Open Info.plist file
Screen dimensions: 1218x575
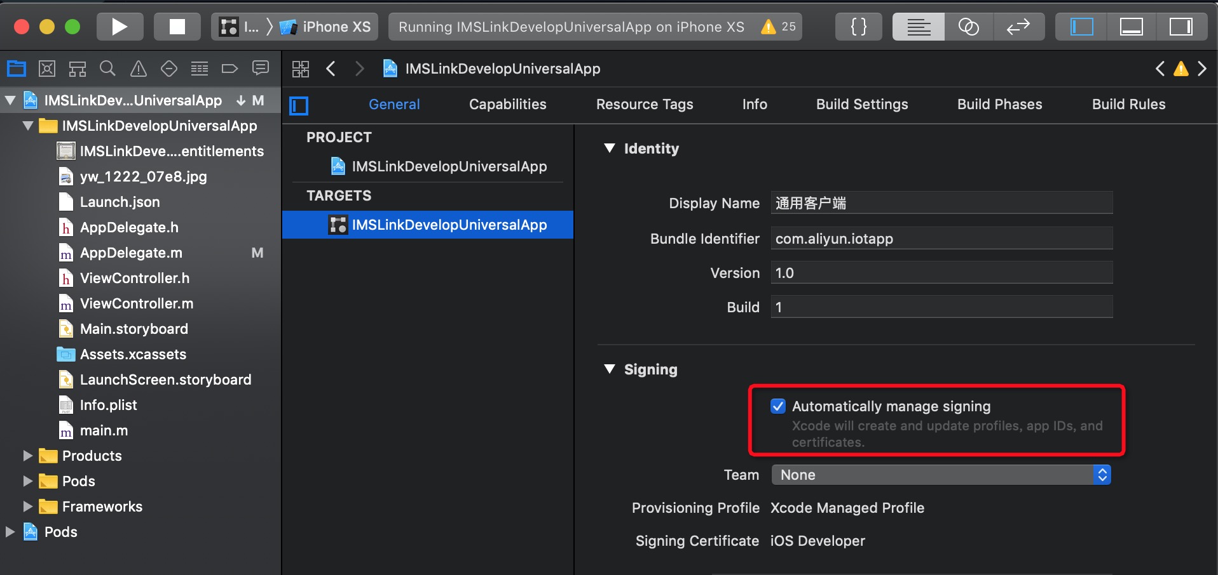tap(97, 405)
